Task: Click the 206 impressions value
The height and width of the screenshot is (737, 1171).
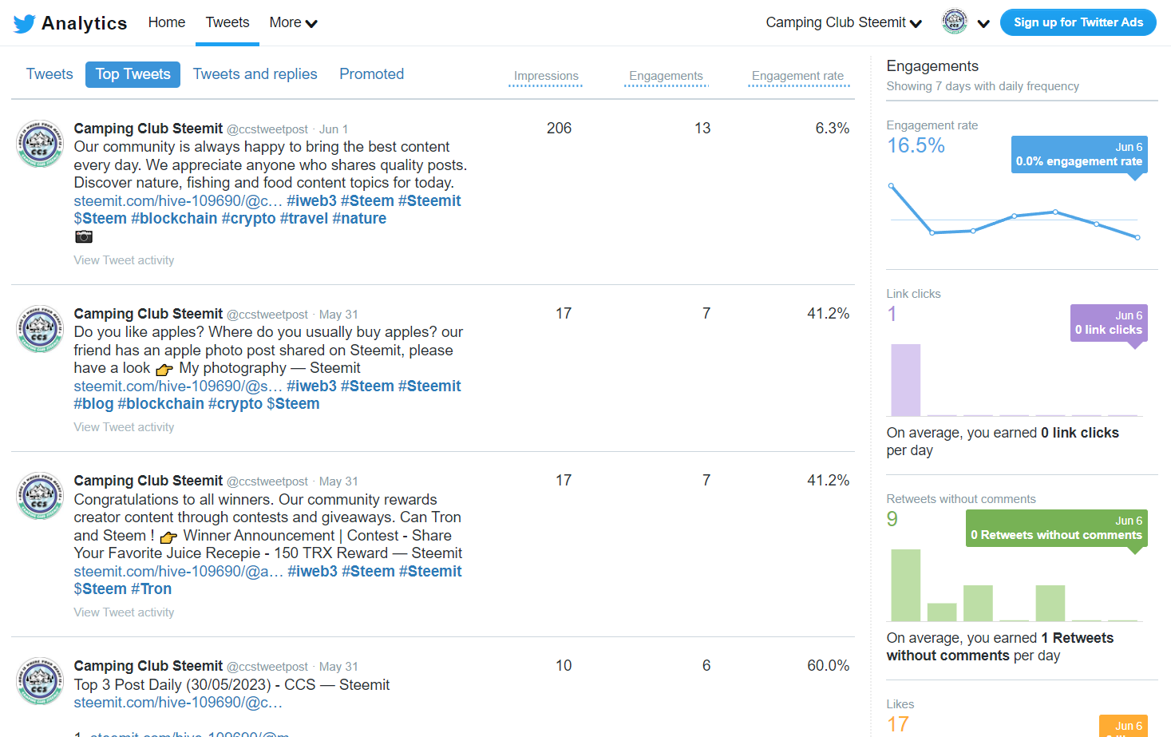Action: click(x=560, y=129)
